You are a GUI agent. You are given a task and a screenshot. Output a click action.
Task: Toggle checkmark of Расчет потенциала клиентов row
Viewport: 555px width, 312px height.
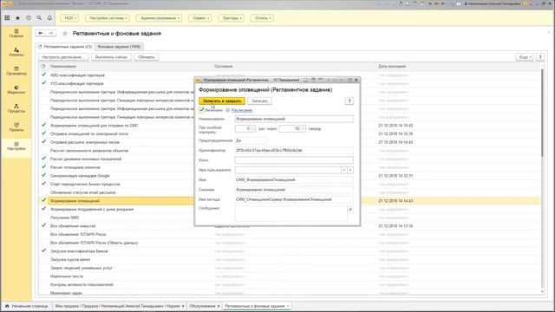44,166
